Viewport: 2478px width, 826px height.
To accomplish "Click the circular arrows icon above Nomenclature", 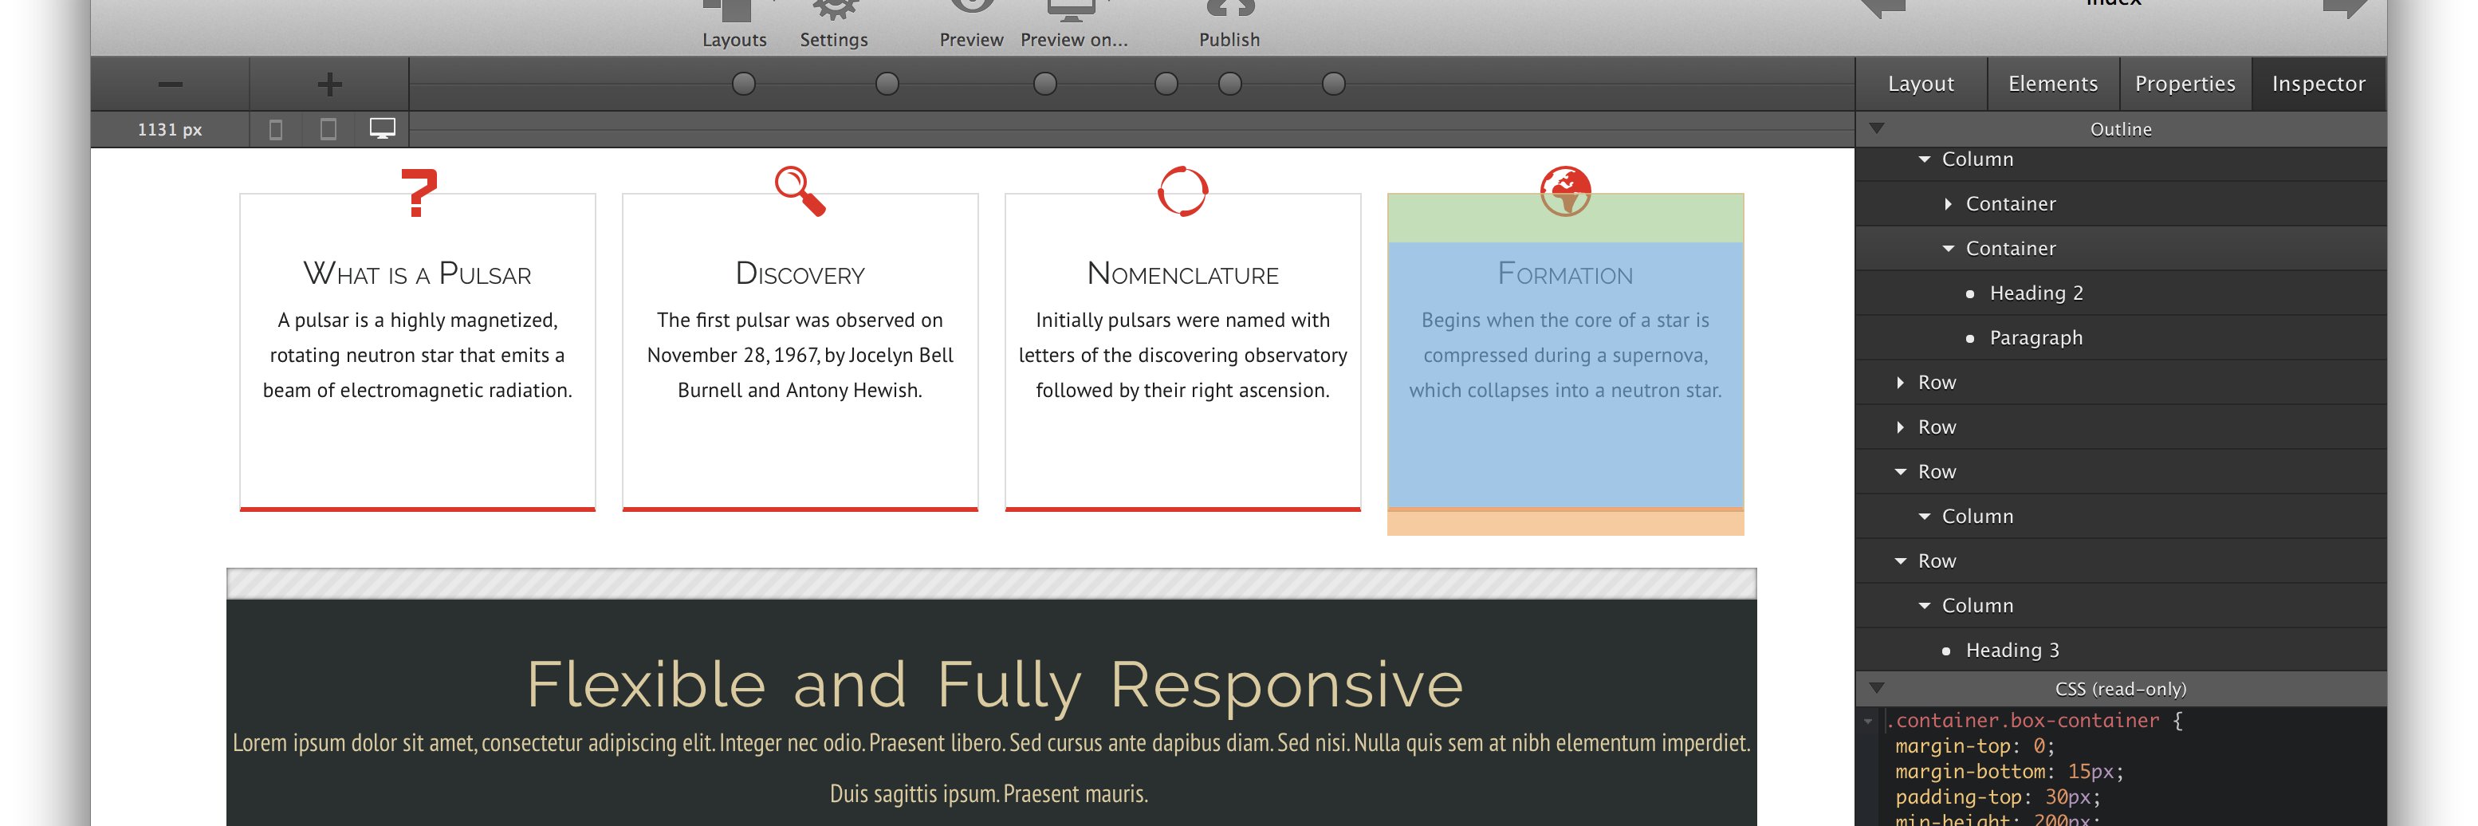I will tap(1182, 191).
